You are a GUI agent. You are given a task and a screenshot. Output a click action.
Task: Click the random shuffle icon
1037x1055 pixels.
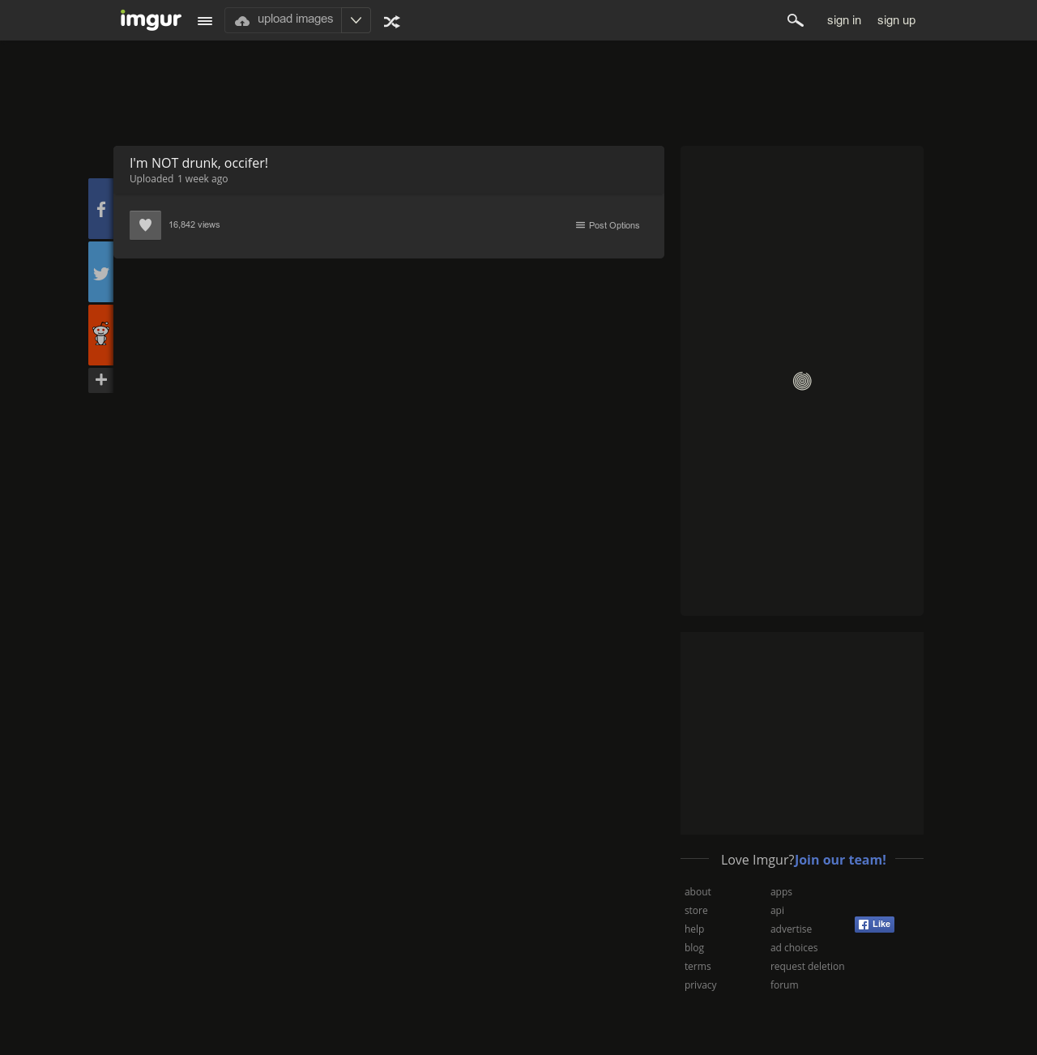pos(392,22)
